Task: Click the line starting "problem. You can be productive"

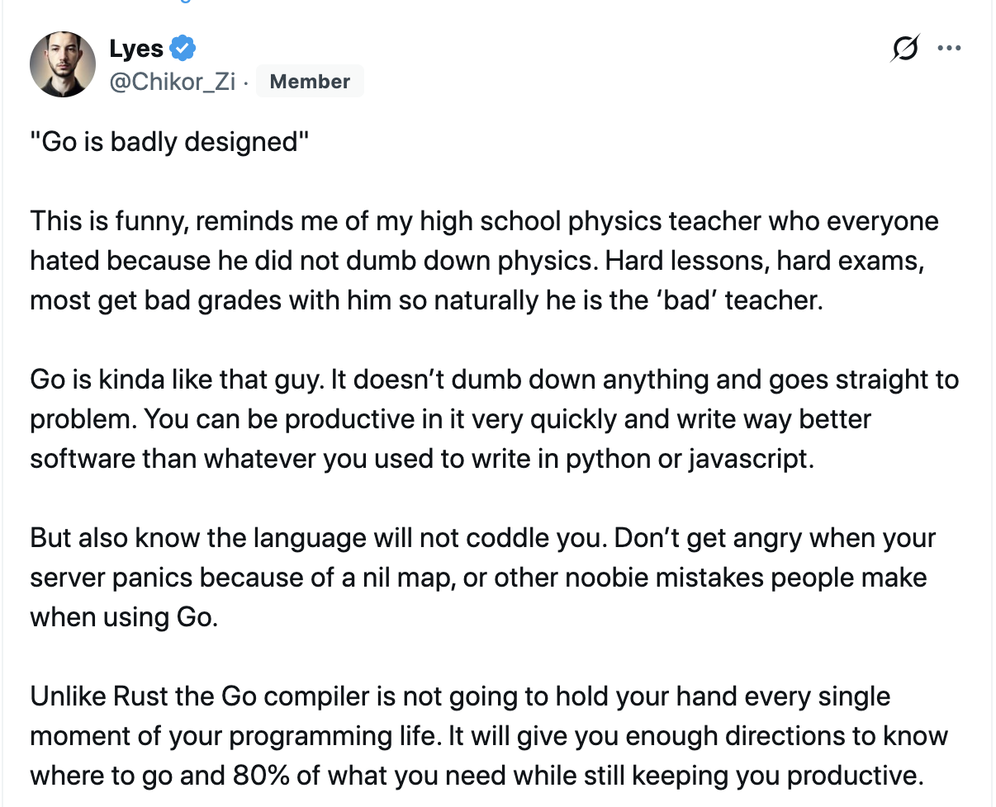Action: pos(451,419)
